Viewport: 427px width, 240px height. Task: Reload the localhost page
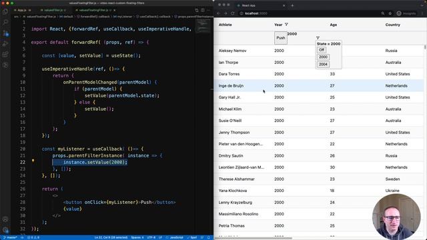[x=233, y=13]
